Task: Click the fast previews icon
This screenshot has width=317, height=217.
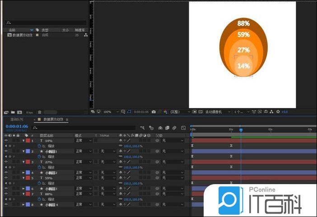Action: coord(260,112)
